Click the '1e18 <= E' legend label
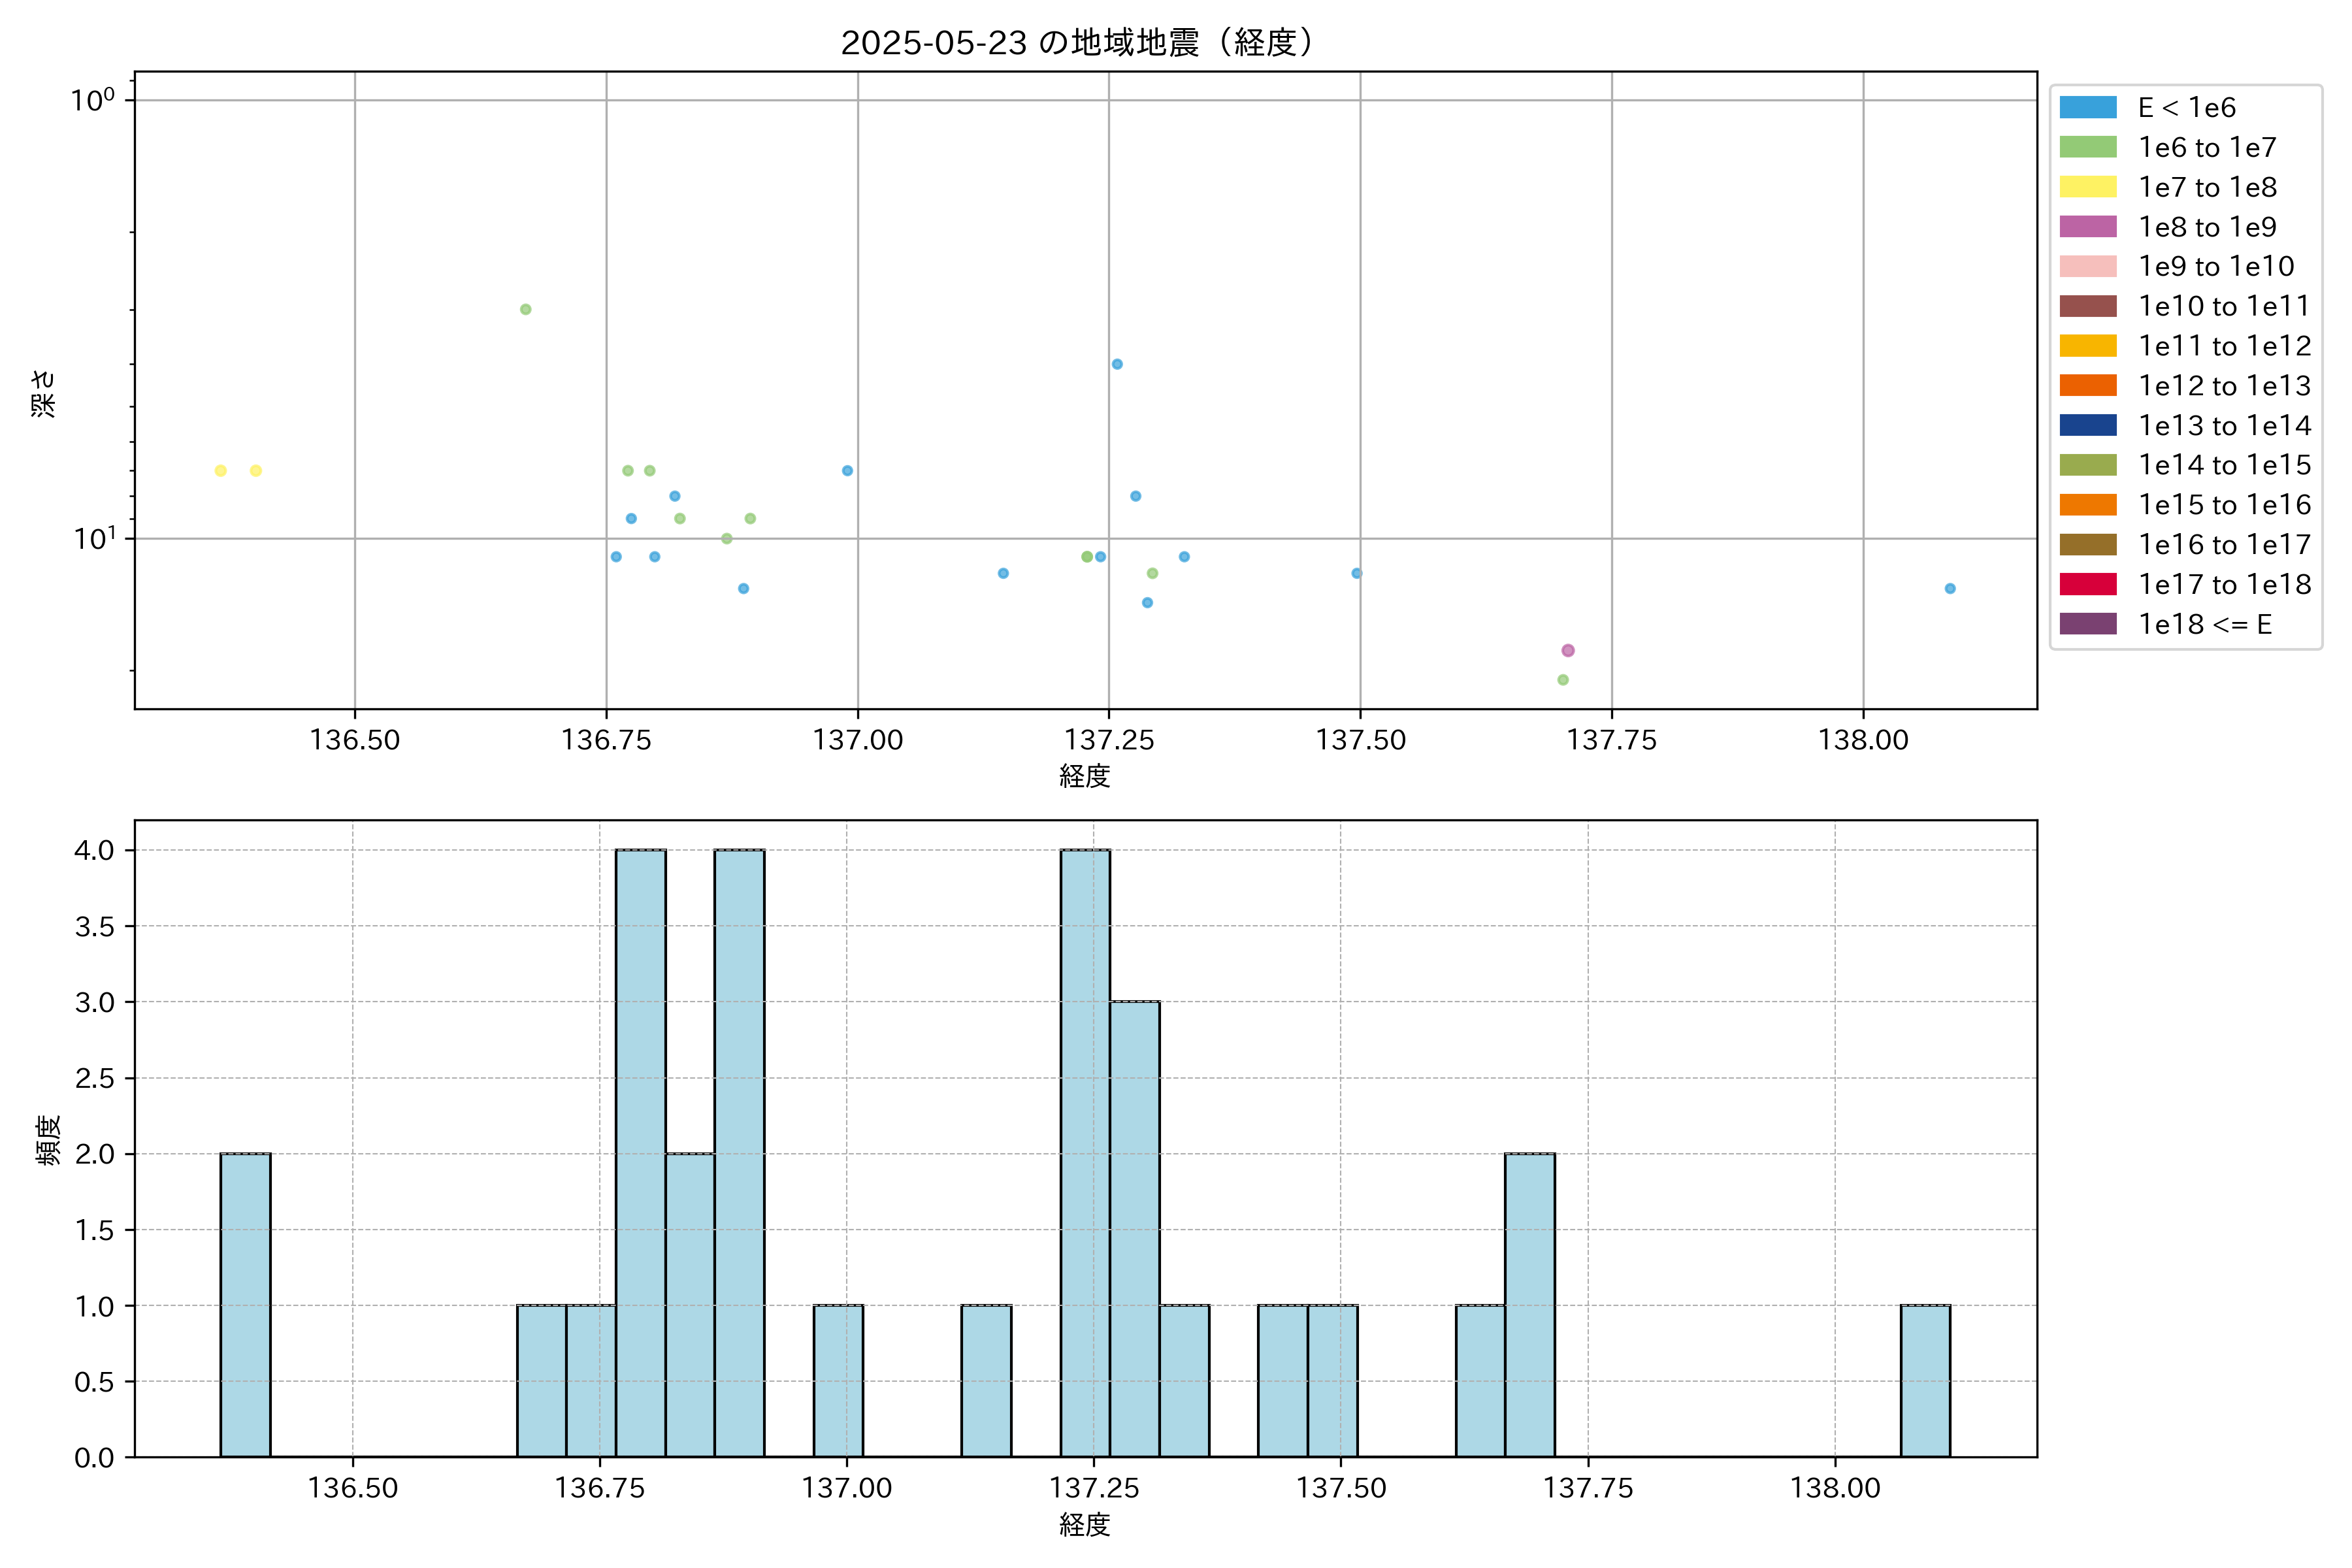Viewport: 2352px width, 1568px height. pos(2205,624)
